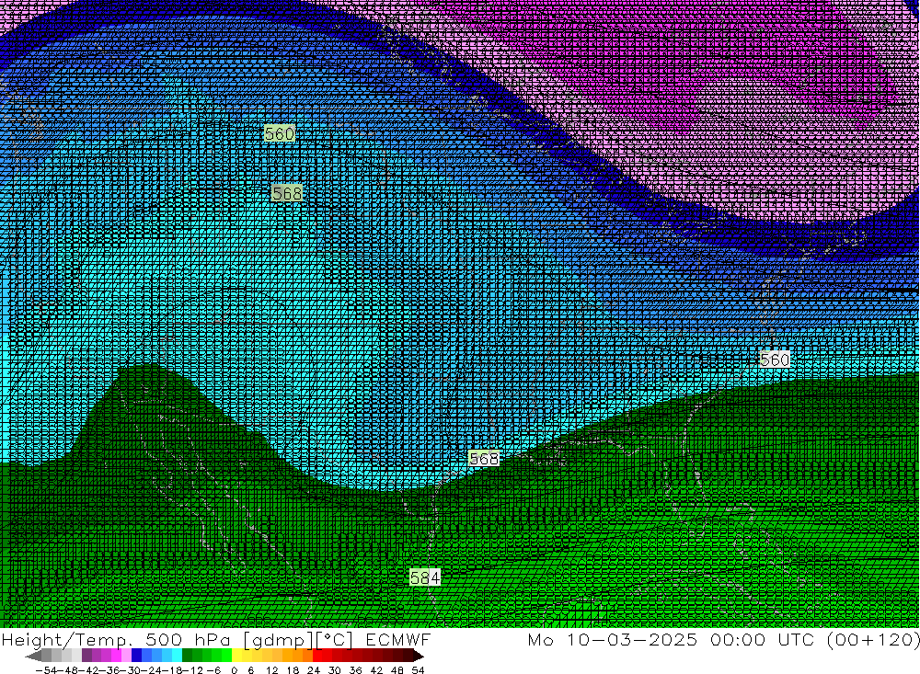Click the bright red legend swatch above 24
920x674 pixels.
tap(317, 656)
